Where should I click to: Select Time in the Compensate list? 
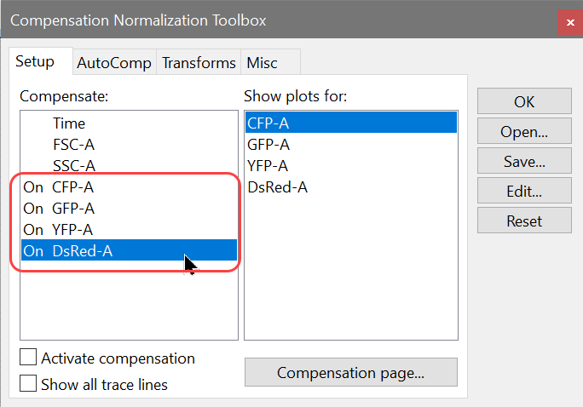(x=69, y=123)
